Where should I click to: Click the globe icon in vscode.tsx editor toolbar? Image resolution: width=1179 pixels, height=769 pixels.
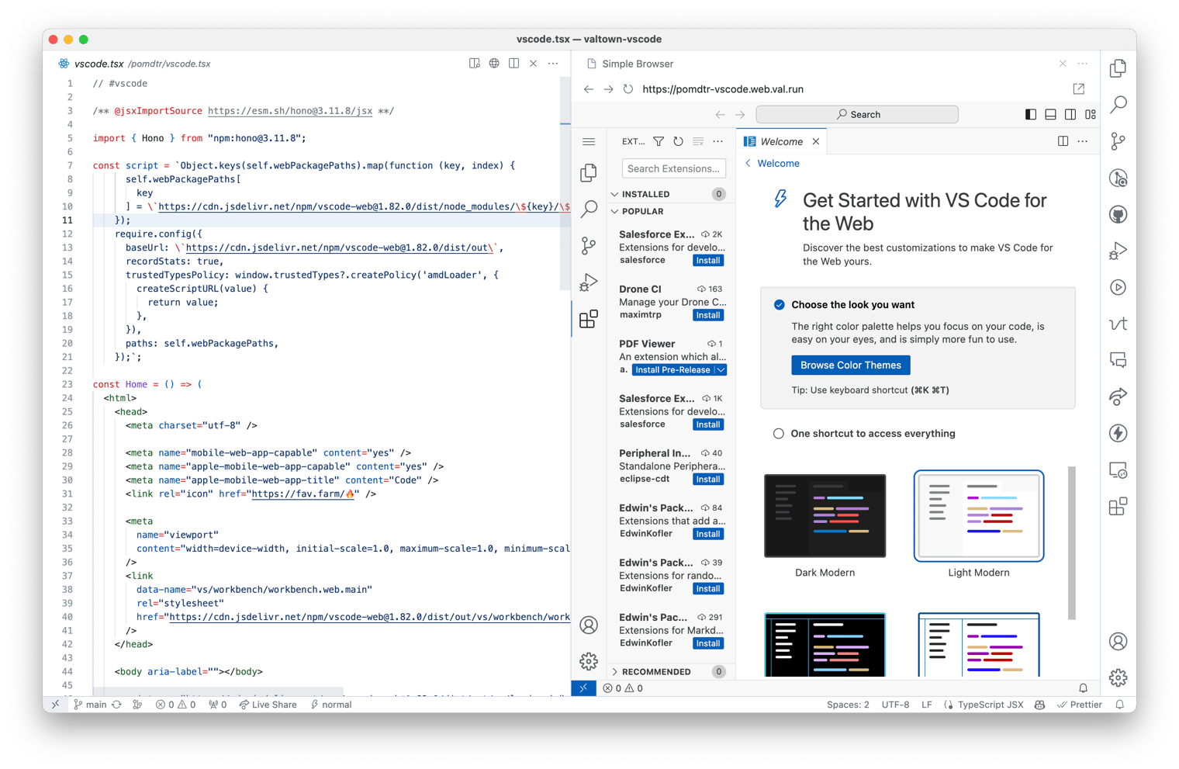coord(494,64)
